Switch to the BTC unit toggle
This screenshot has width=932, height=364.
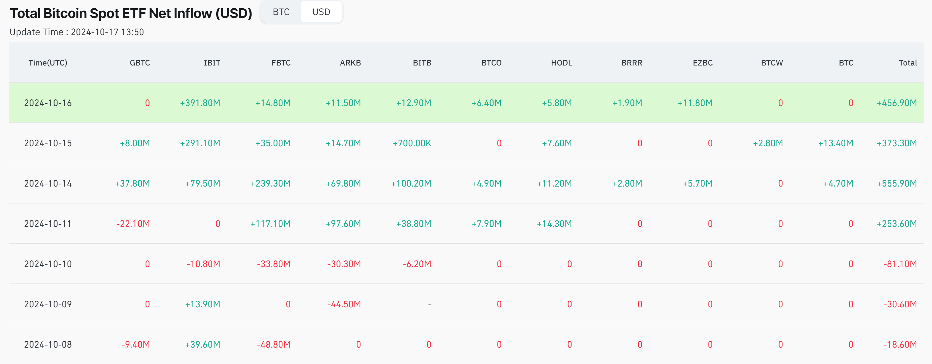(281, 12)
